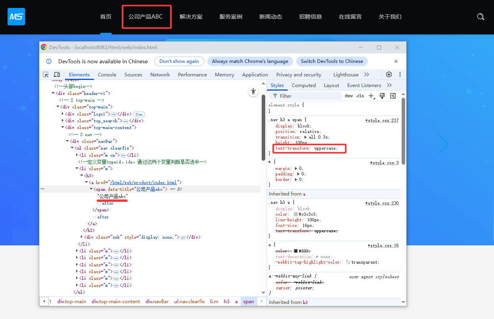Open the style.css:237 source link
Screen dimensions: 494x319
tap(382, 120)
